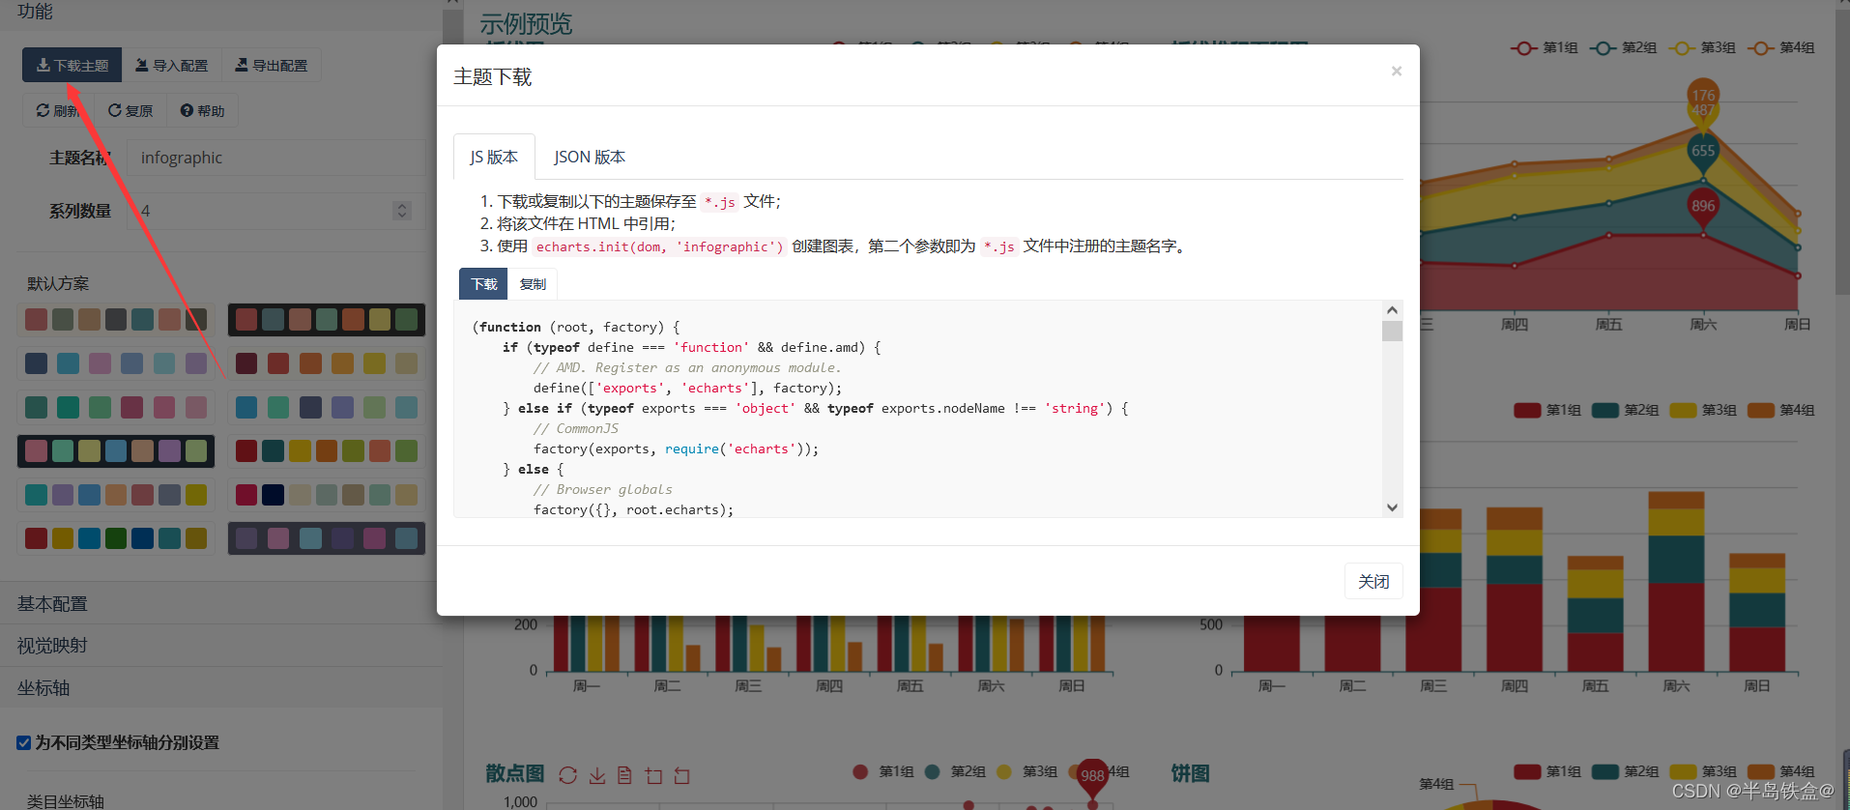Select the bottom dark purple-gray default theme

[327, 538]
